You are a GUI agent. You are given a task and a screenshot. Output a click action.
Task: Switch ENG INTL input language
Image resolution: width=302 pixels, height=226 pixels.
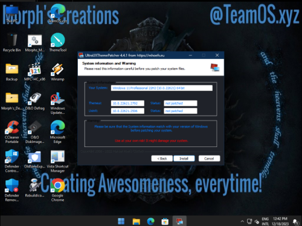tap(265, 221)
